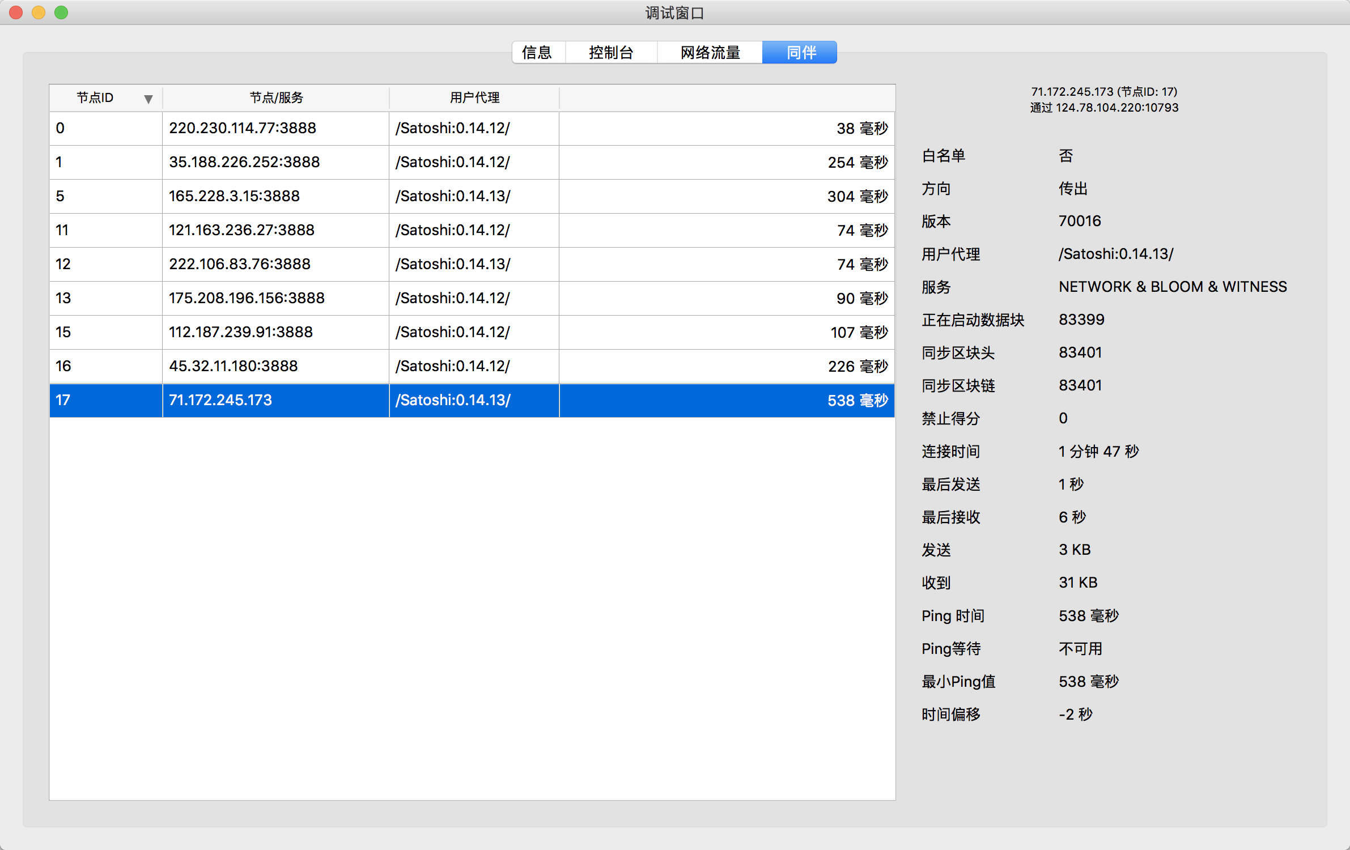Click the sort arrow in 节点ID header
The image size is (1350, 850).
coord(148,99)
